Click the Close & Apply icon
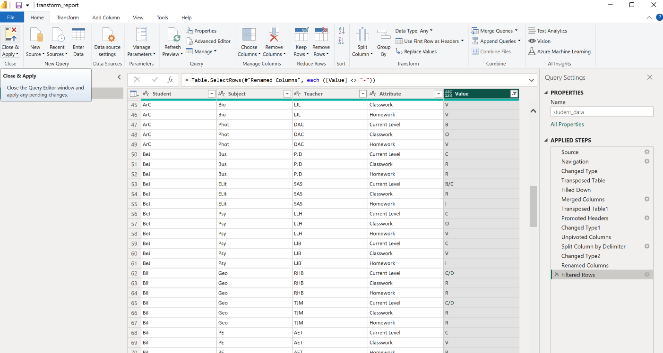Viewport: 663px width, 353px height. [x=10, y=35]
